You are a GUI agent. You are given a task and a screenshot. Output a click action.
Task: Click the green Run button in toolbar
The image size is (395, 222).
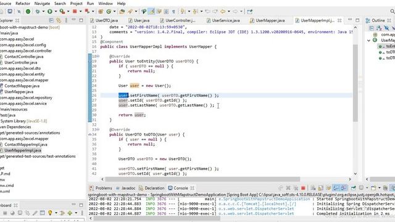click(50, 11)
